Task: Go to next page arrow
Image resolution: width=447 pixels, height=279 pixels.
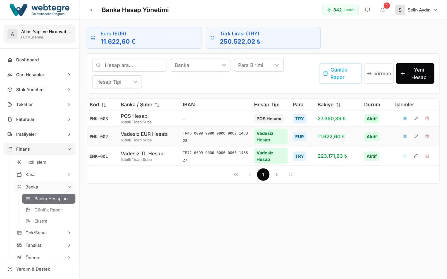Action: coord(277,175)
